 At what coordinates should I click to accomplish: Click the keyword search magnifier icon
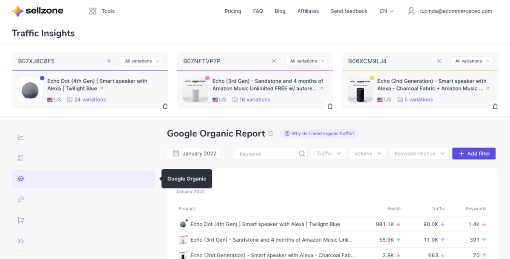(x=302, y=154)
